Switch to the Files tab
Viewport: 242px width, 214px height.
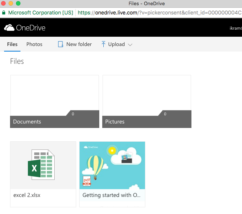click(x=12, y=45)
